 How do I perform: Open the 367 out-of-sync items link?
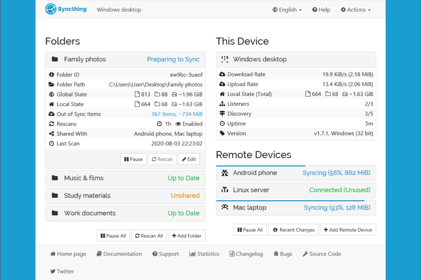coord(177,114)
